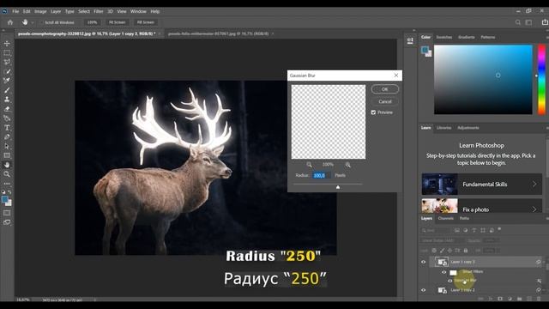The image size is (549, 309).
Task: Click the 100% zoom button
Action: [x=92, y=22]
